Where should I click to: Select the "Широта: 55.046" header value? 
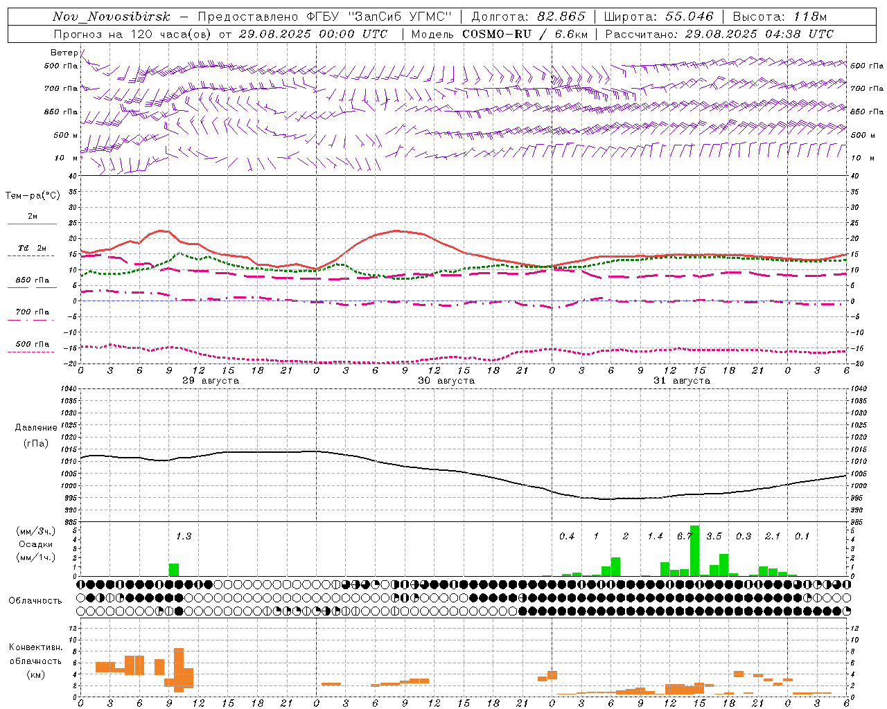point(658,17)
